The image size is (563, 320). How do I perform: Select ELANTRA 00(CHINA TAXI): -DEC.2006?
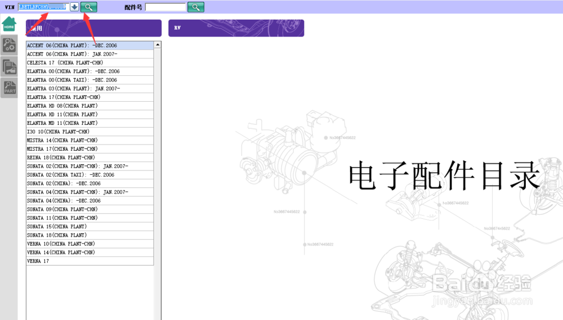tap(90, 80)
